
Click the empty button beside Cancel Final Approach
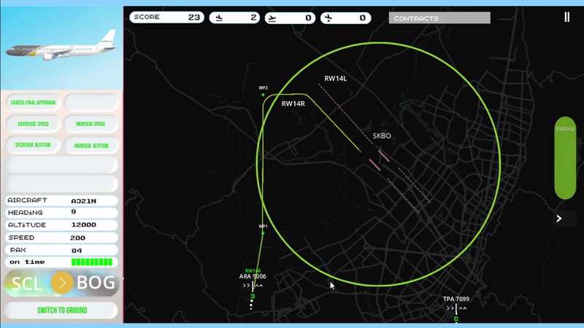coord(91,102)
